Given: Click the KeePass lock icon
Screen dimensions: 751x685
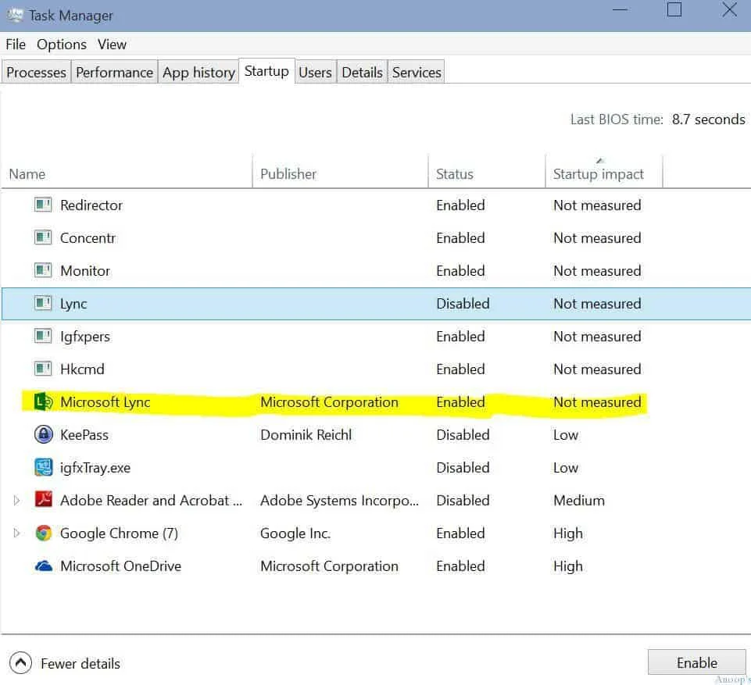Looking at the screenshot, I should click(x=44, y=435).
